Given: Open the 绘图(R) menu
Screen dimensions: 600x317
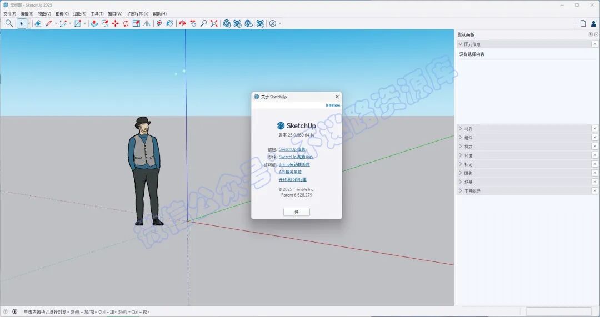Looking at the screenshot, I should point(79,14).
